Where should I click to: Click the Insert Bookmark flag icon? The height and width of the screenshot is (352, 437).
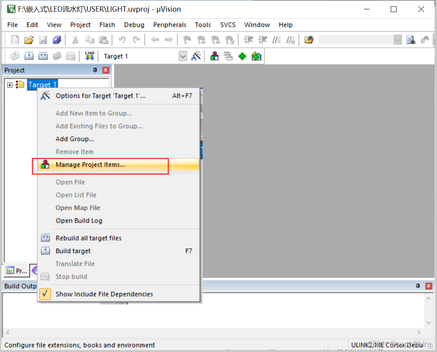(x=187, y=40)
